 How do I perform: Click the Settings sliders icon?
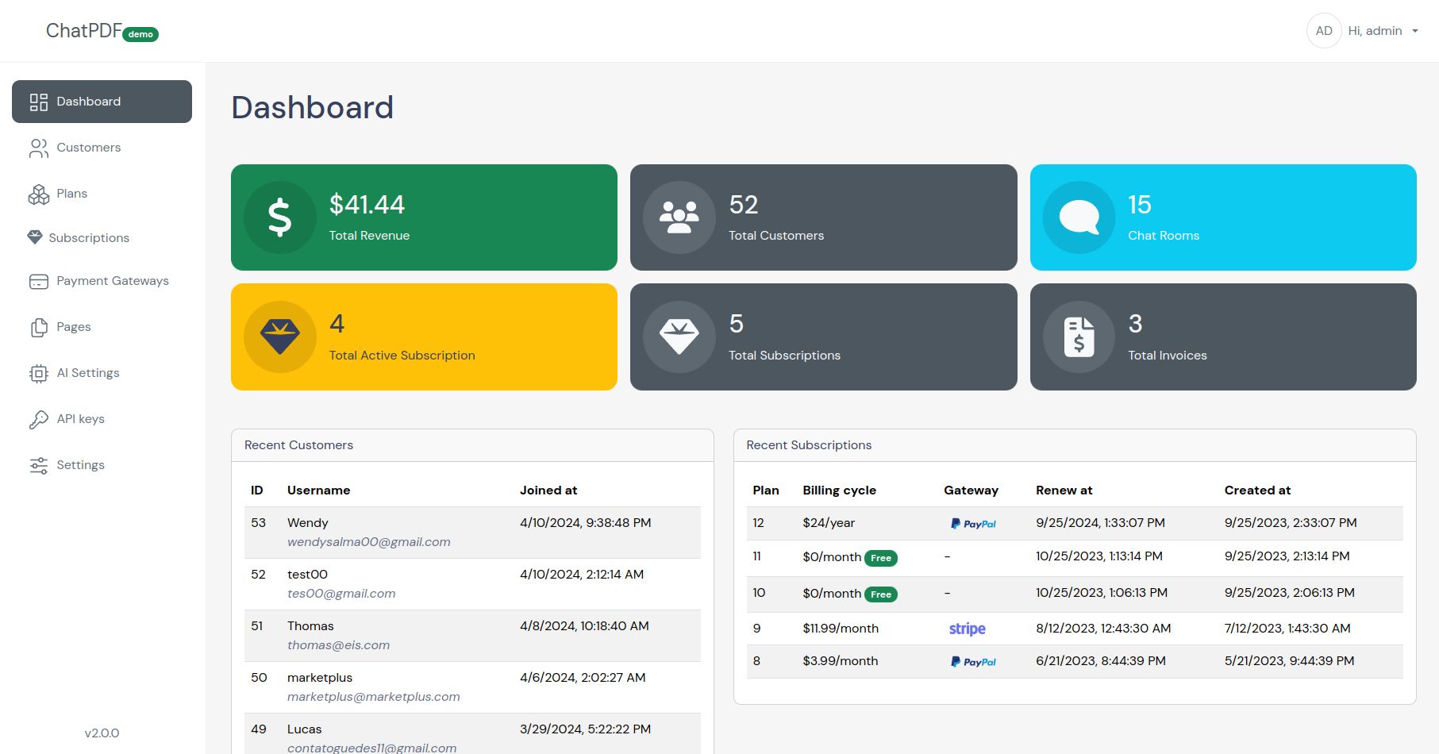pyautogui.click(x=38, y=466)
